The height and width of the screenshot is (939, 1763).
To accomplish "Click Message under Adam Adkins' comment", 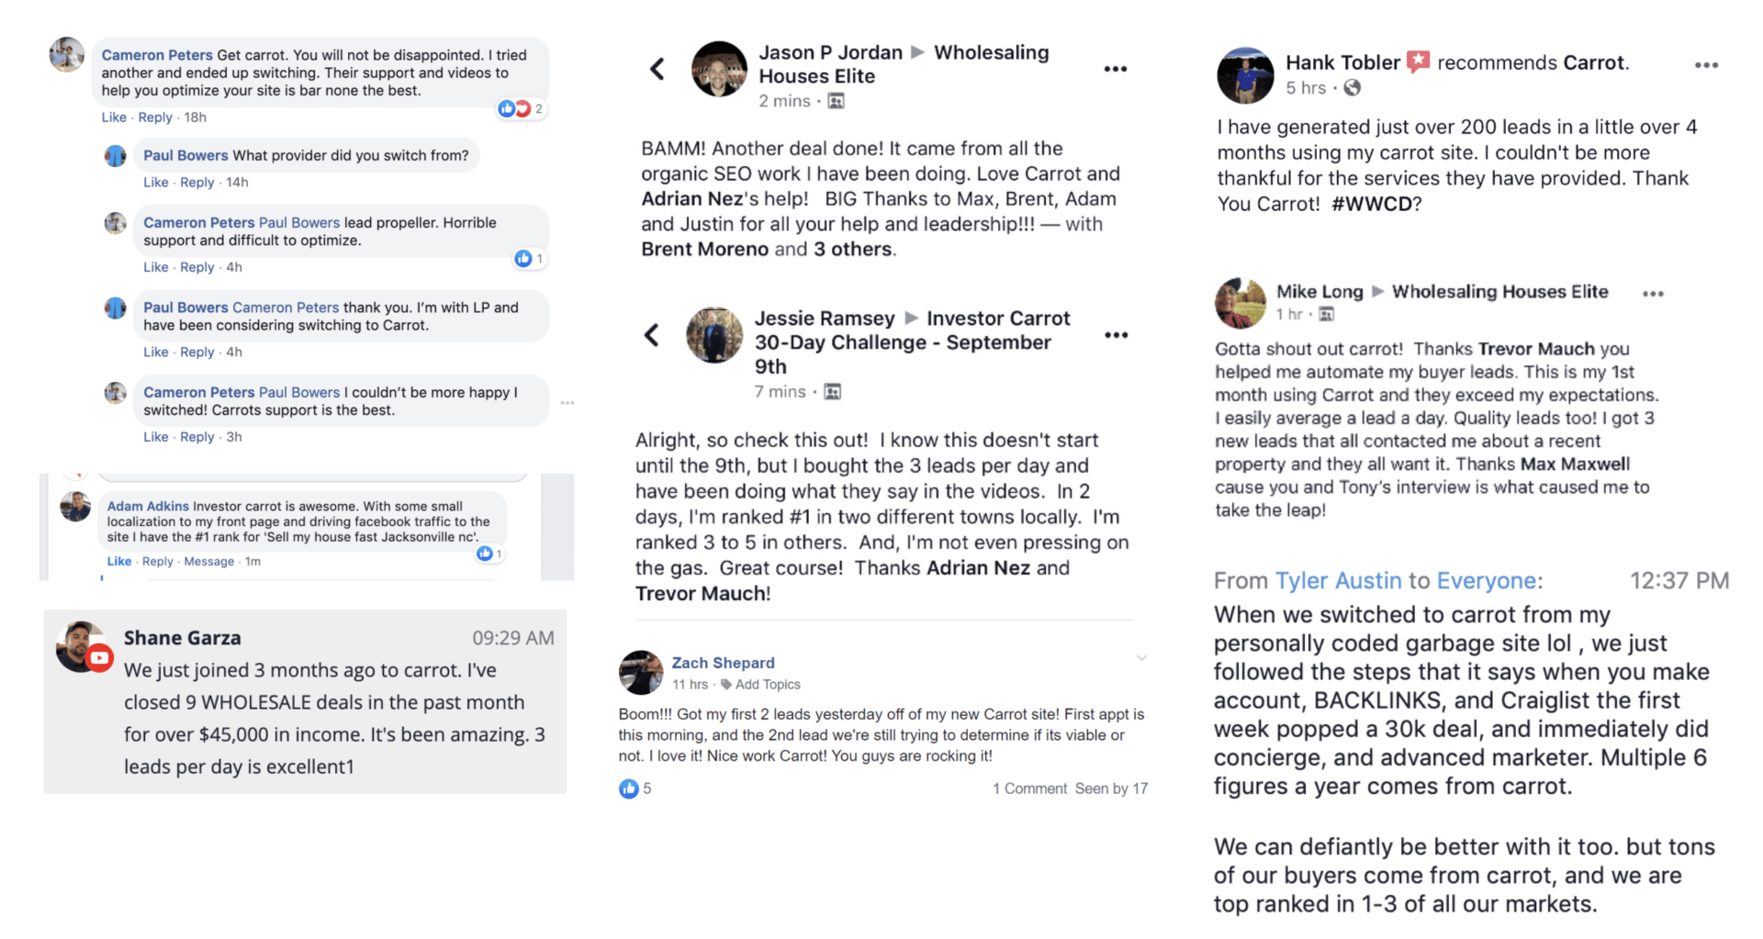I will click(209, 562).
